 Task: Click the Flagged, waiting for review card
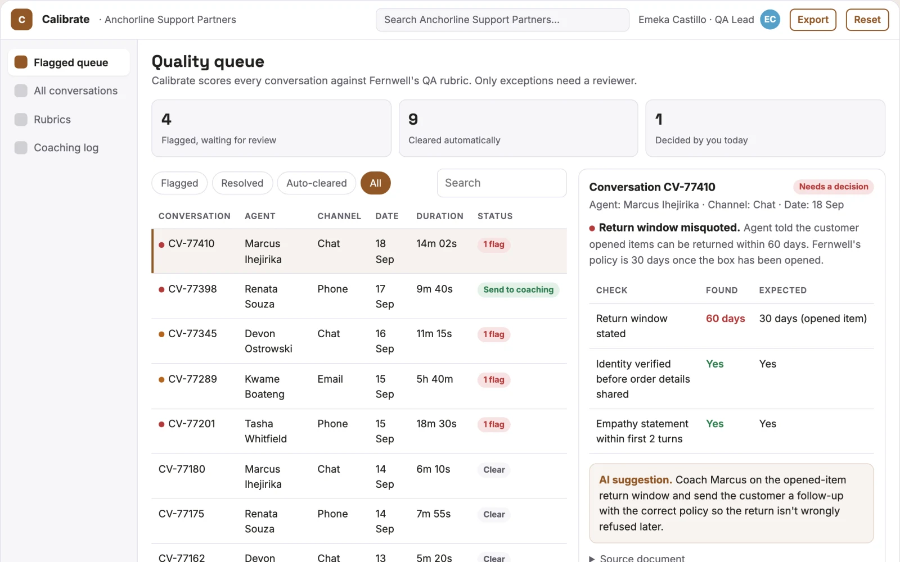tap(271, 128)
